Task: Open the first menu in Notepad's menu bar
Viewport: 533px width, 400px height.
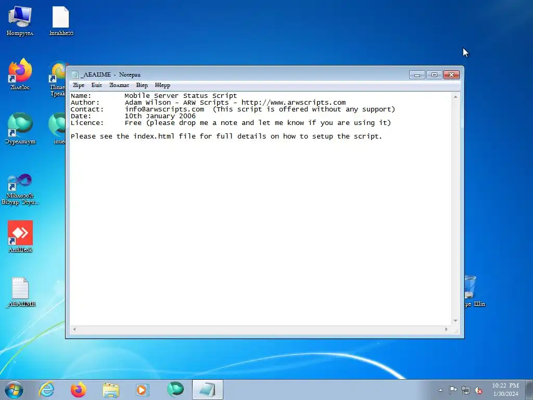Action: pyautogui.click(x=79, y=85)
